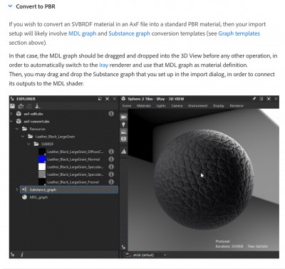
Task: Click the camera icon in 3D View sidebar
Action: pyautogui.click(x=124, y=117)
